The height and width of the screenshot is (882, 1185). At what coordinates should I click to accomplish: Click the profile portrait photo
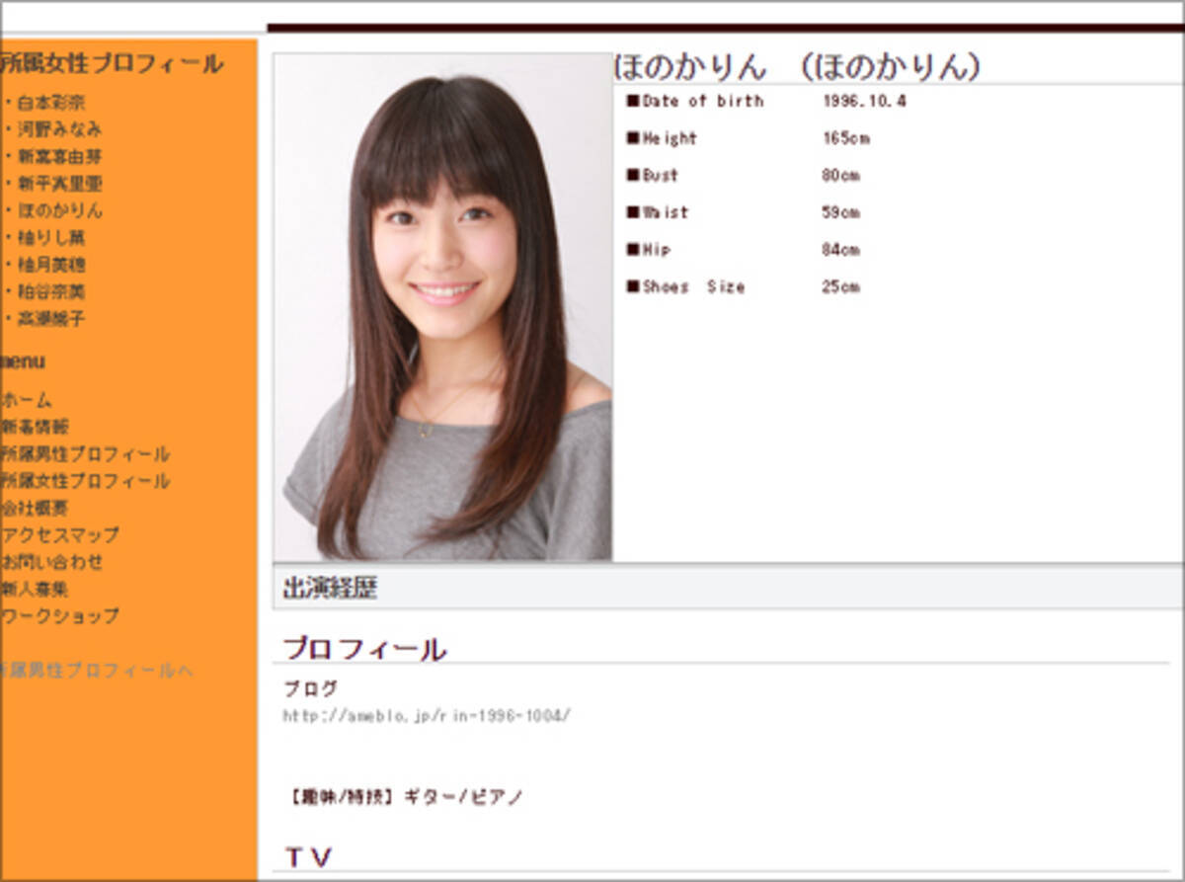point(442,307)
